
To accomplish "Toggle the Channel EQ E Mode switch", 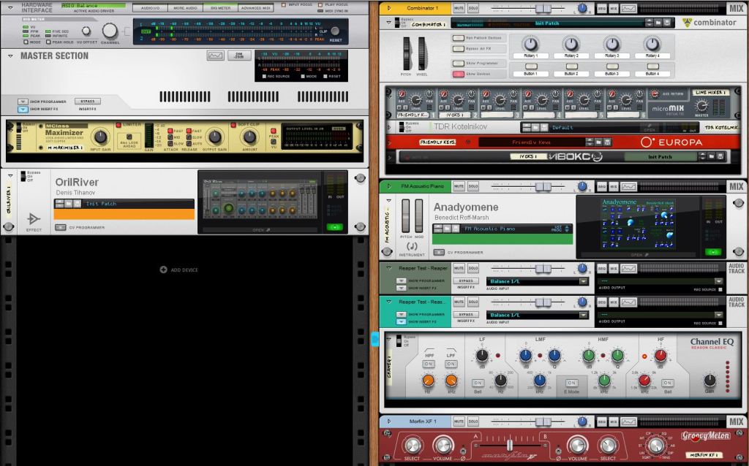I will click(x=571, y=383).
